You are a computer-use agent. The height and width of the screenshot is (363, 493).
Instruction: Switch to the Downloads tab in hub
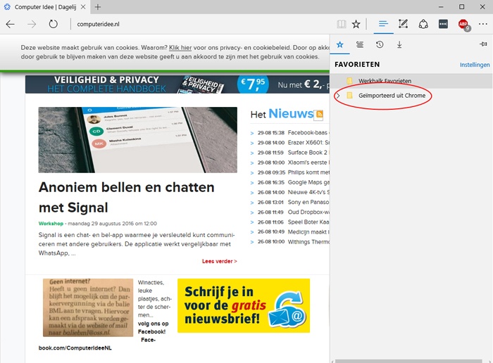click(x=399, y=44)
